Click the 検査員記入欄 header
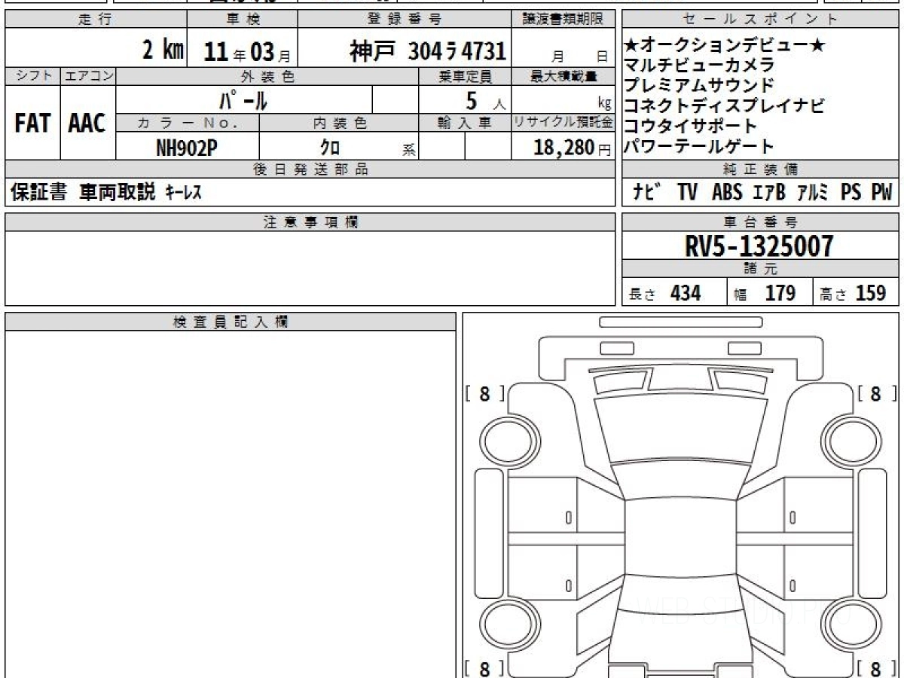 pos(231,322)
